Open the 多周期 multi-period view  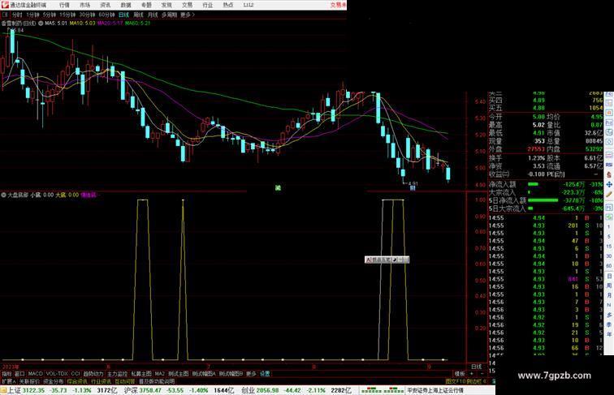pyautogui.click(x=169, y=15)
